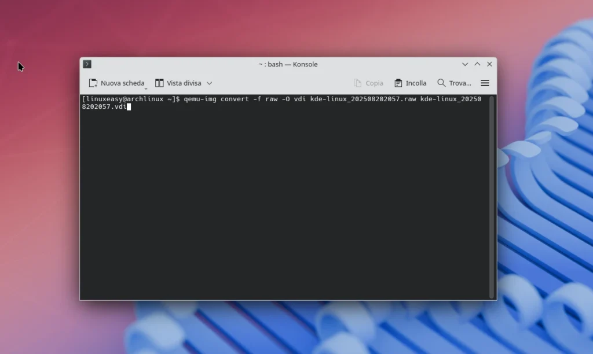Click the maximize arrow in the title bar

pos(477,64)
